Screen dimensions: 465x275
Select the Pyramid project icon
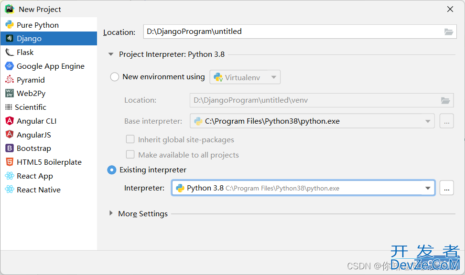coord(10,80)
